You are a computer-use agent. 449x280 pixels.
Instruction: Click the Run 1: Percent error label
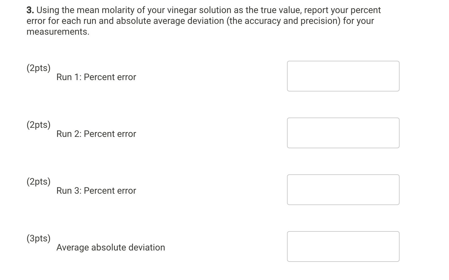(96, 77)
